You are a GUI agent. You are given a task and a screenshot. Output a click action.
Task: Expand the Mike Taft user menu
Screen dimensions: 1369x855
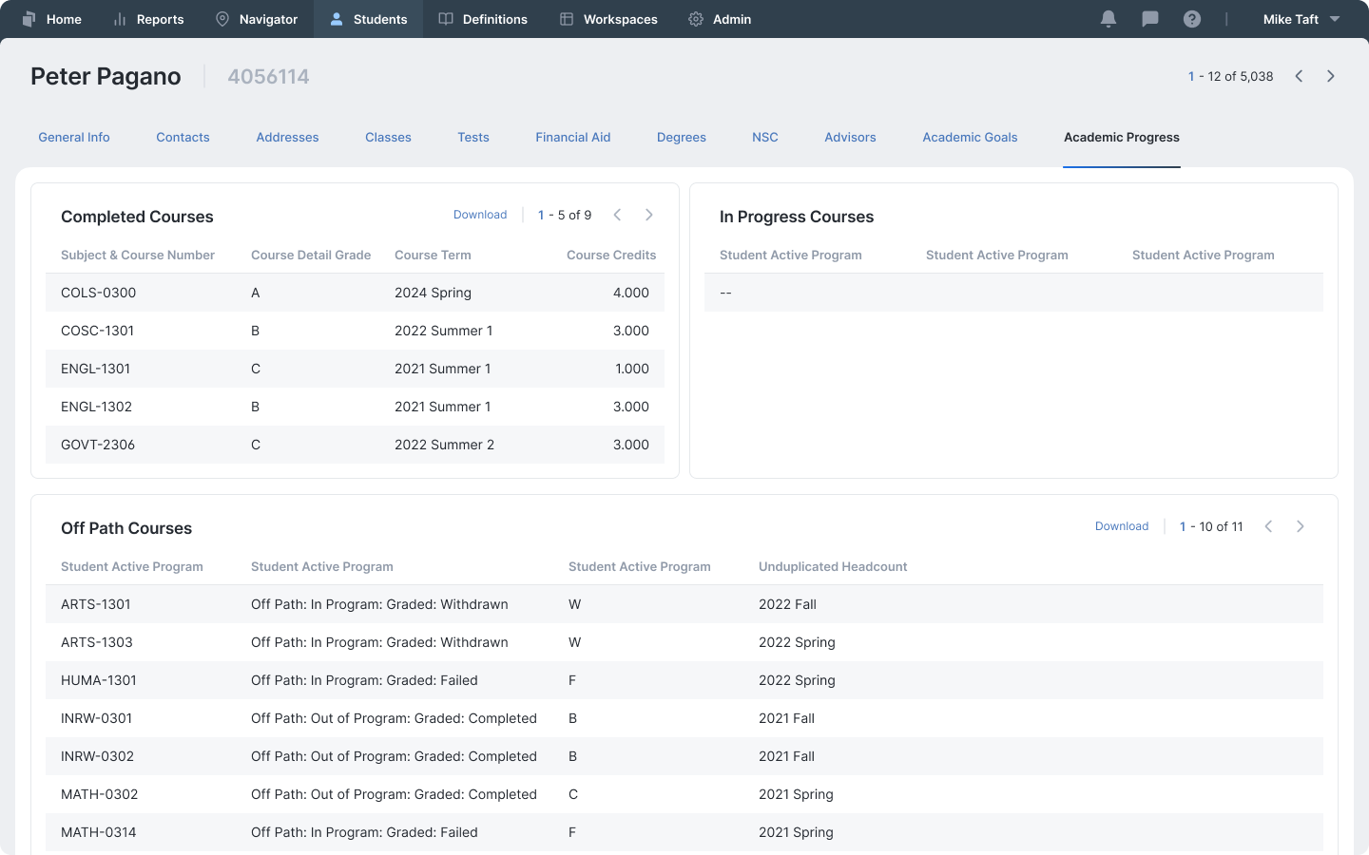click(1301, 19)
